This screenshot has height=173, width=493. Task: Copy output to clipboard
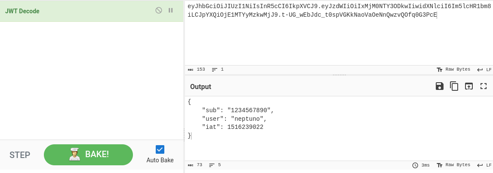(454, 86)
